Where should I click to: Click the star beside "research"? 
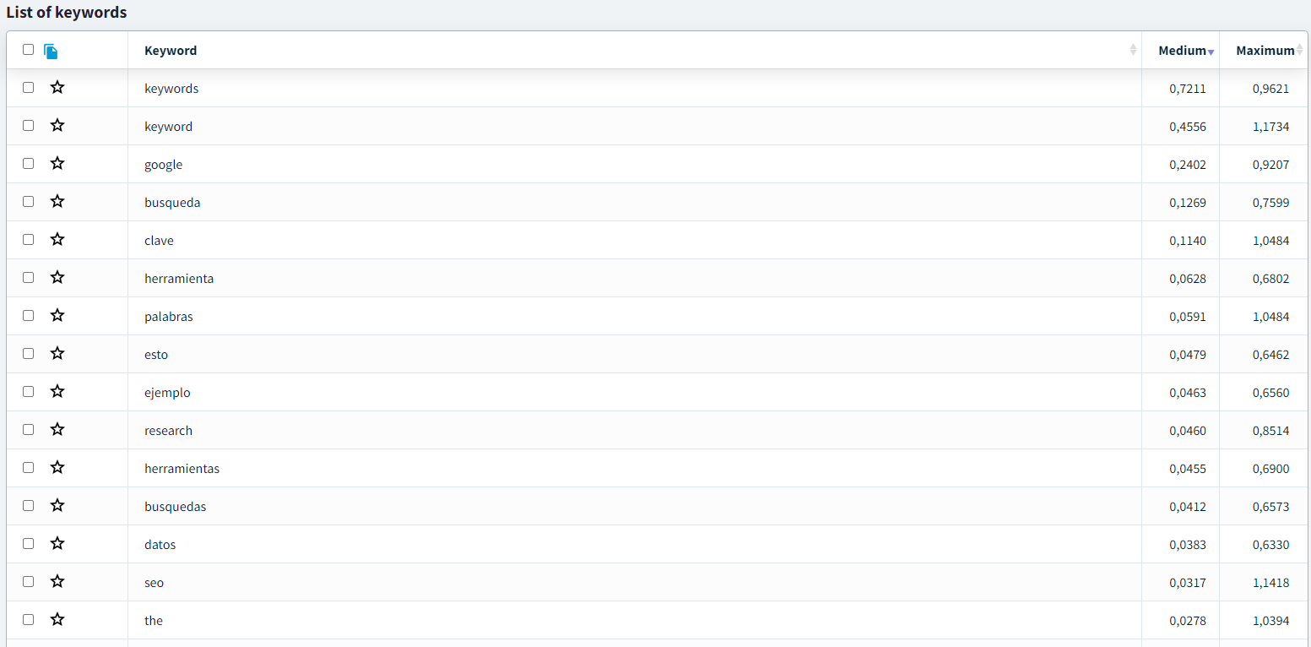[57, 430]
